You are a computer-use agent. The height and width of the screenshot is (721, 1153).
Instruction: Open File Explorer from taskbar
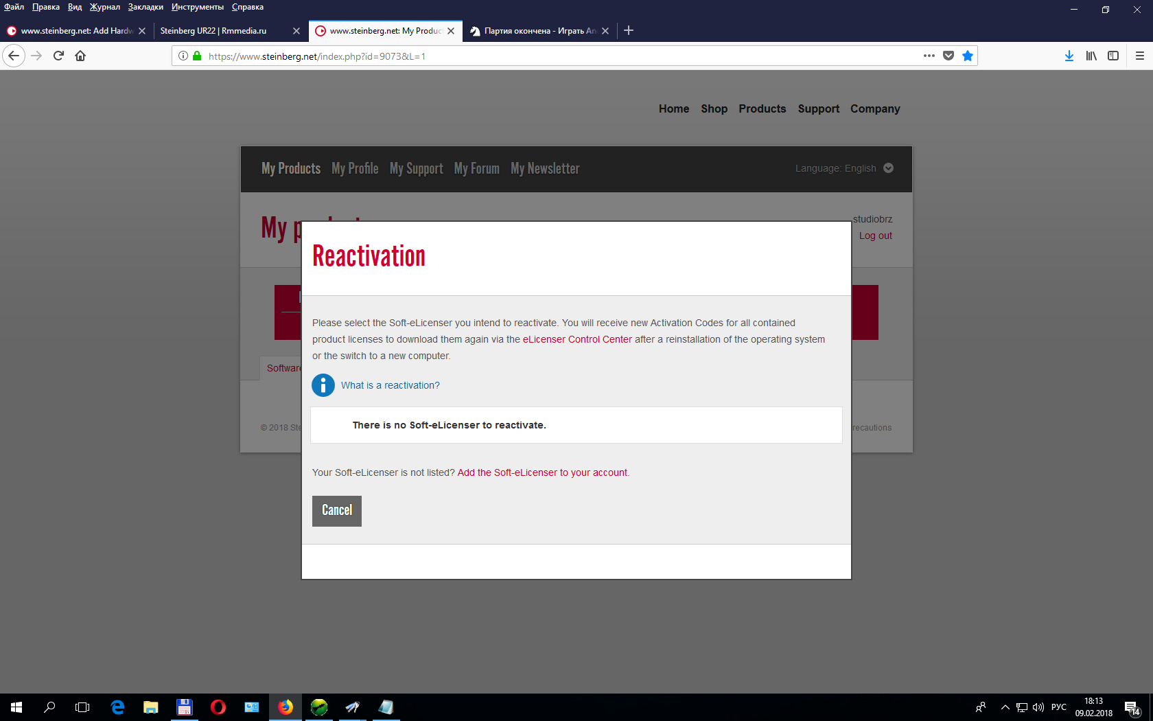pos(151,707)
